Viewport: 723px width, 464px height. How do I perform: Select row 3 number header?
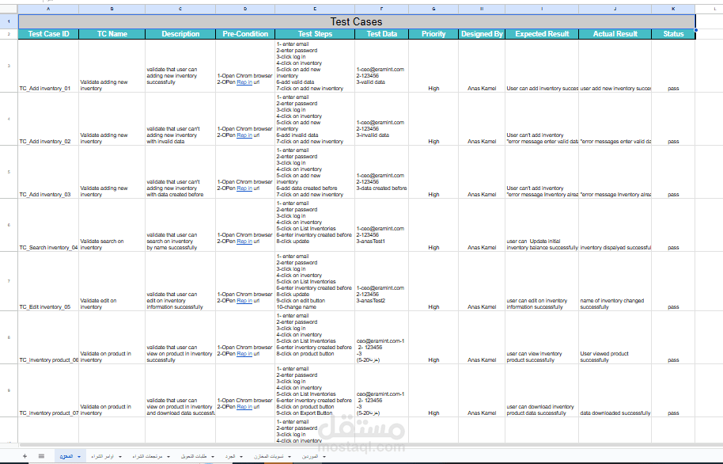9,66
